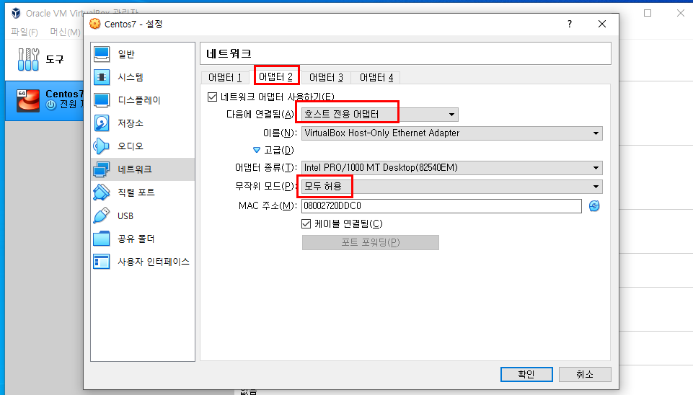Switch to 어댑터 1 tab
693x395 pixels.
pyautogui.click(x=225, y=78)
